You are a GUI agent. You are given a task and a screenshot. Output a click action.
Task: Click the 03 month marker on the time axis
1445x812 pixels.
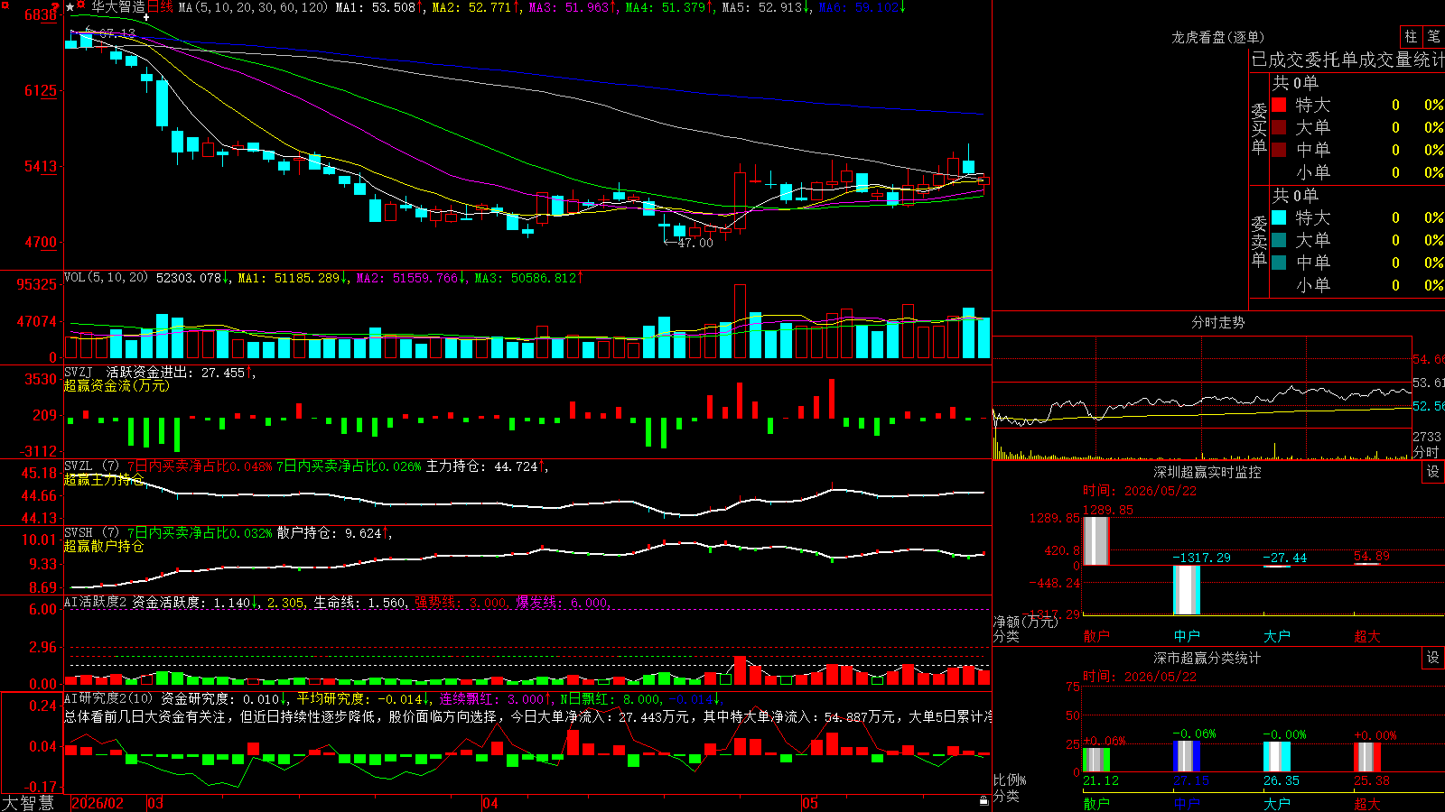pyautogui.click(x=155, y=803)
